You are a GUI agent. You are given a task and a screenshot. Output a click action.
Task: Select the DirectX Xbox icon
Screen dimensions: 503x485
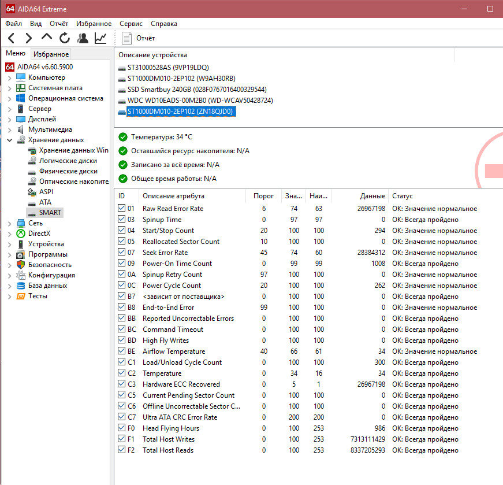[x=21, y=234]
